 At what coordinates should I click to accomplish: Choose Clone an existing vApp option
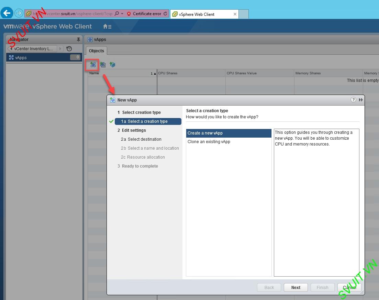(x=228, y=142)
